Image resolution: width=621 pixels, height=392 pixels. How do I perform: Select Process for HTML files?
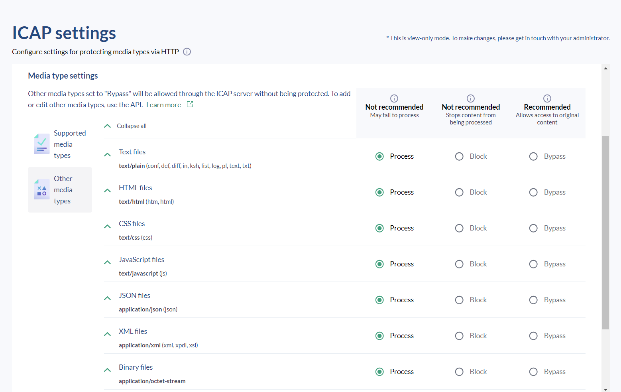380,192
